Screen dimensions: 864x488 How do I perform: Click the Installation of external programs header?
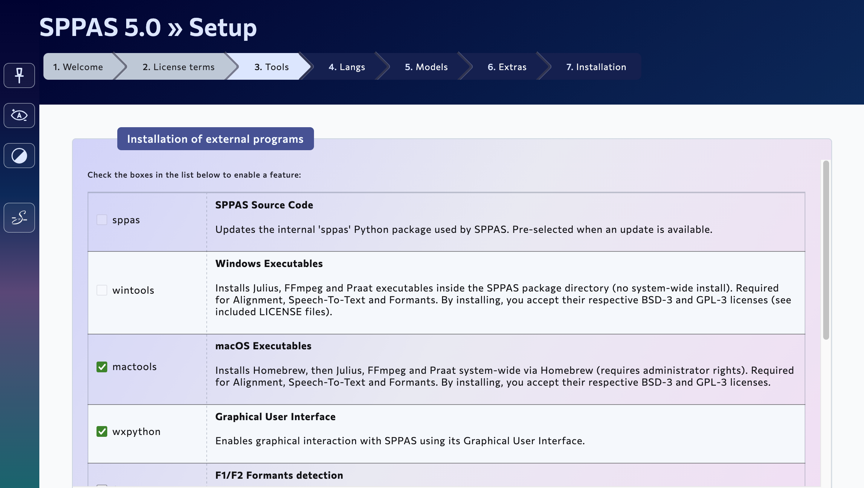(215, 139)
